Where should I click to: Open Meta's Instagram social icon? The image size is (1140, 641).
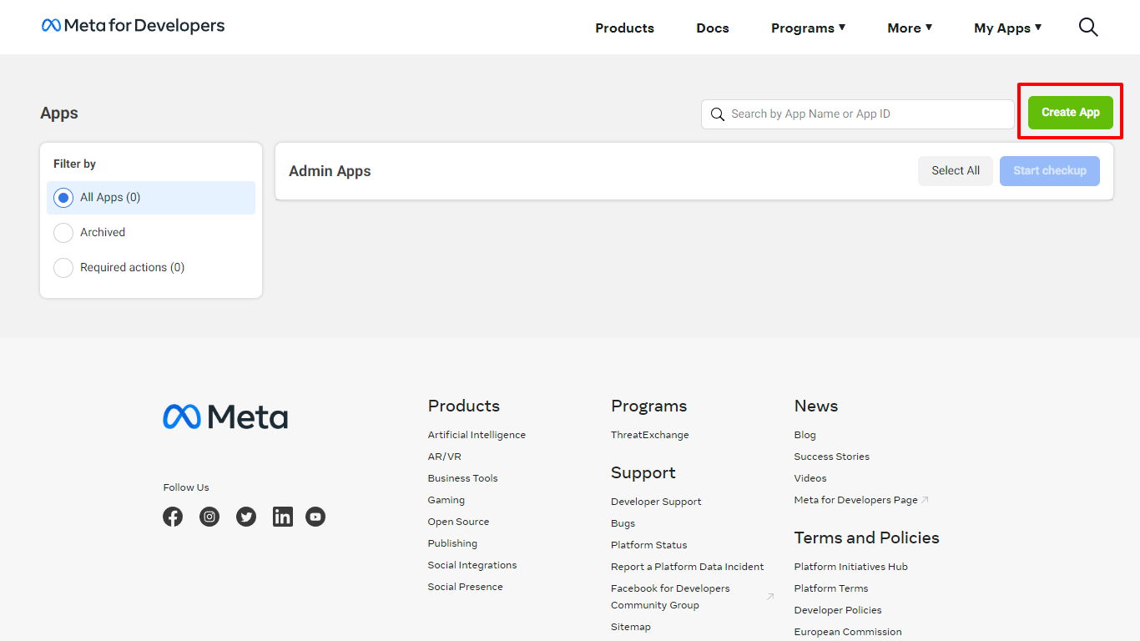coord(209,517)
